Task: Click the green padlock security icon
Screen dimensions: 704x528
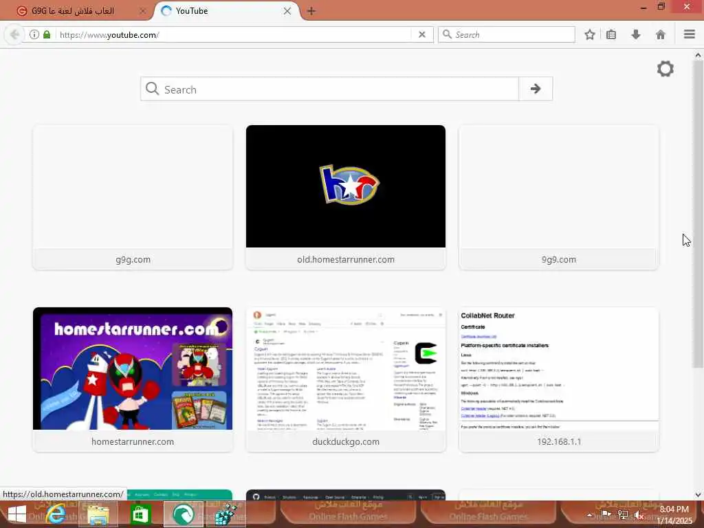Action: 47,34
